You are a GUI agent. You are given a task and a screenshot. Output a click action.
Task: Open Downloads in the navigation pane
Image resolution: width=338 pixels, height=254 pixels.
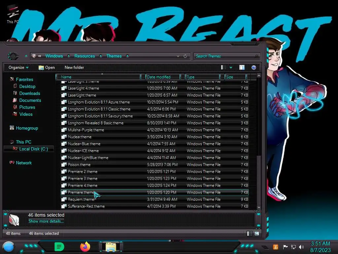[29, 93]
